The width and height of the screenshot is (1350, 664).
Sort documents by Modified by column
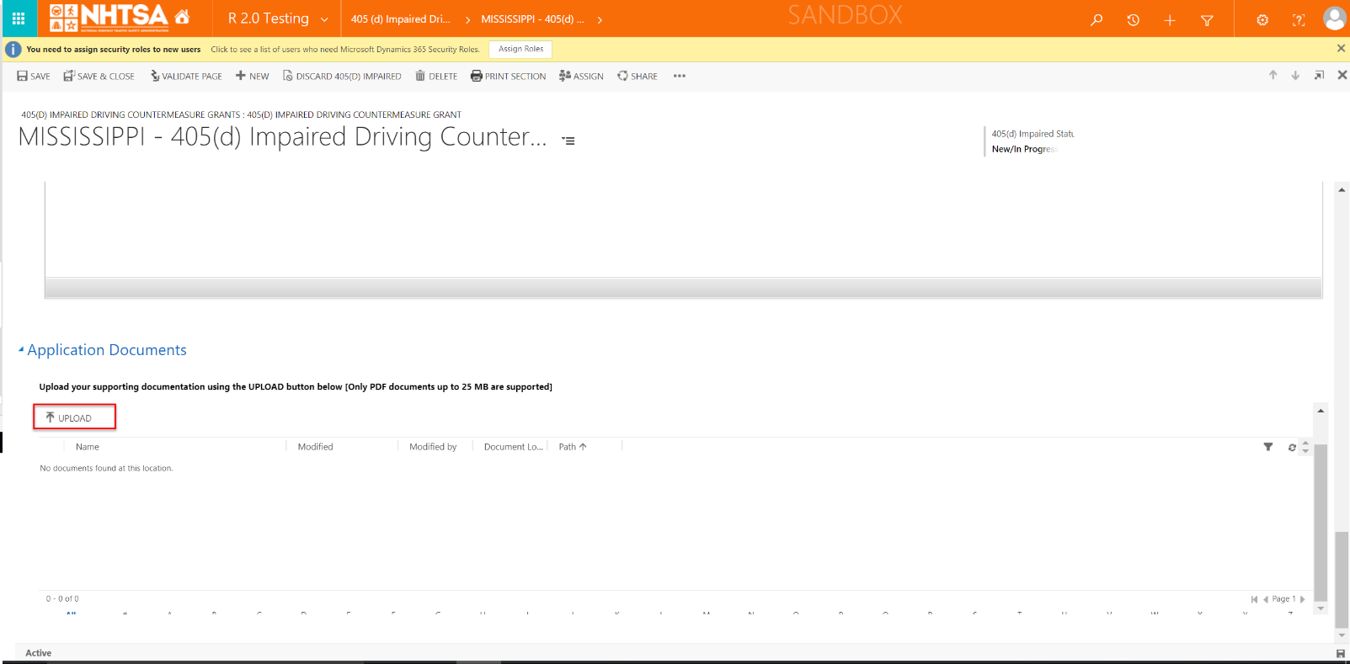click(x=433, y=447)
